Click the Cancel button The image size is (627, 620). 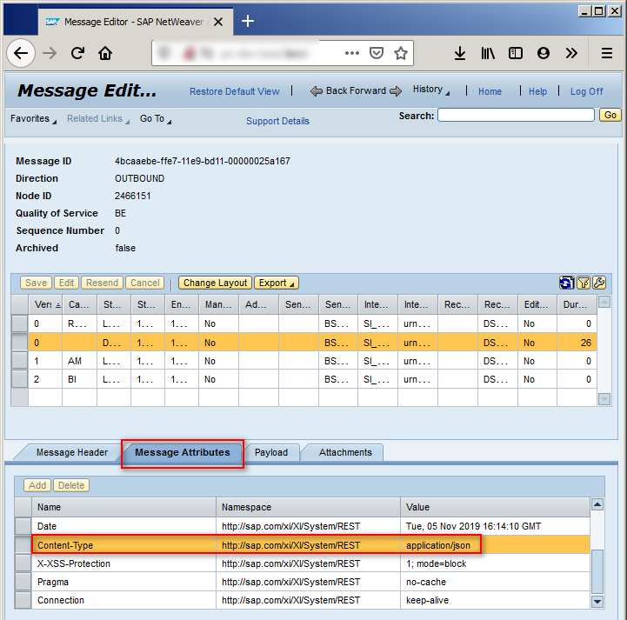[x=144, y=283]
